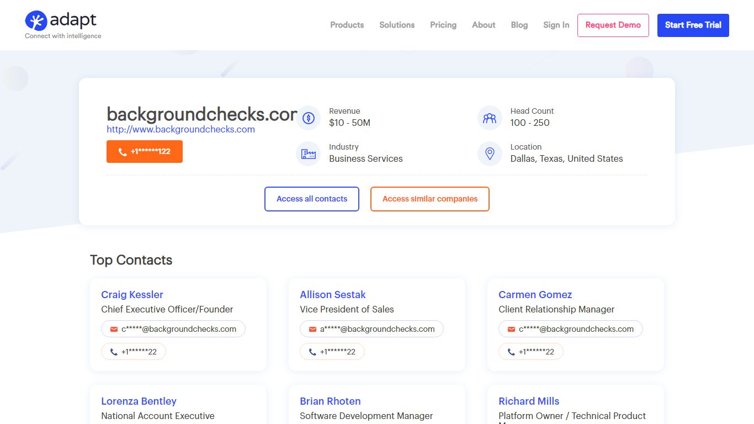Click Carmen Gomez's email envelope icon
This screenshot has width=754, height=424.
(511, 329)
